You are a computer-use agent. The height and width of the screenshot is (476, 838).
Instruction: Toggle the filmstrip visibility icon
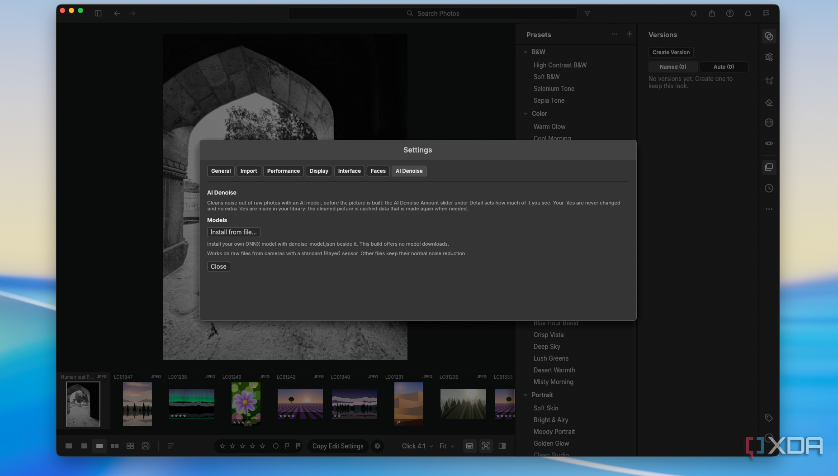470,446
